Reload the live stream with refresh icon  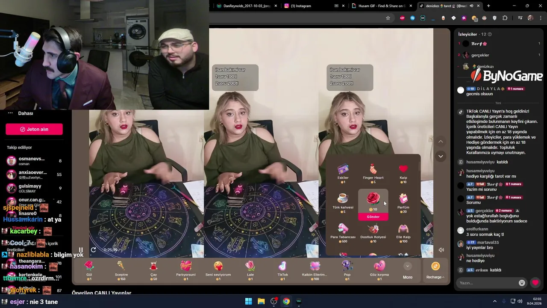(x=93, y=250)
